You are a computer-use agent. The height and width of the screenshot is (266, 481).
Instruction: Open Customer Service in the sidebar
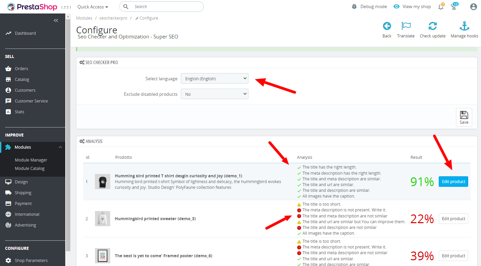pos(31,101)
